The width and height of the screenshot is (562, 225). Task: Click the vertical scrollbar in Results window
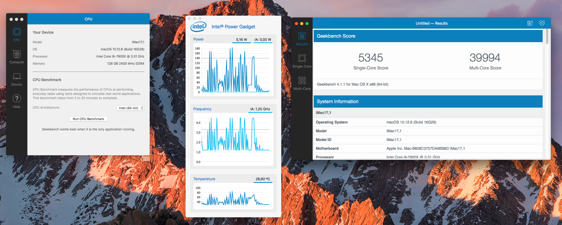pyautogui.click(x=547, y=36)
